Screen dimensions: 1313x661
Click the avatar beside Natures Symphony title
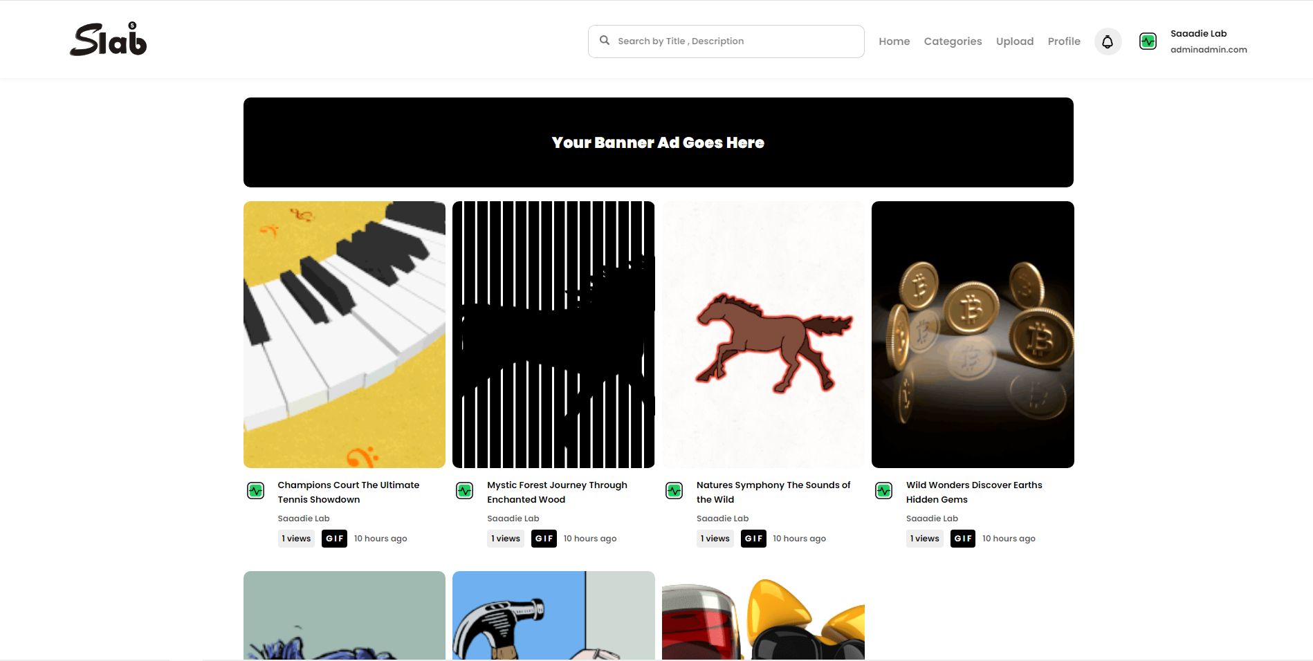coord(674,491)
